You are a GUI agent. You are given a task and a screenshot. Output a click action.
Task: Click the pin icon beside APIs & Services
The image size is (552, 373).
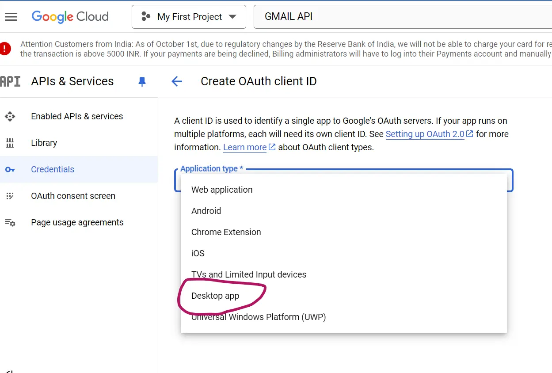click(142, 81)
